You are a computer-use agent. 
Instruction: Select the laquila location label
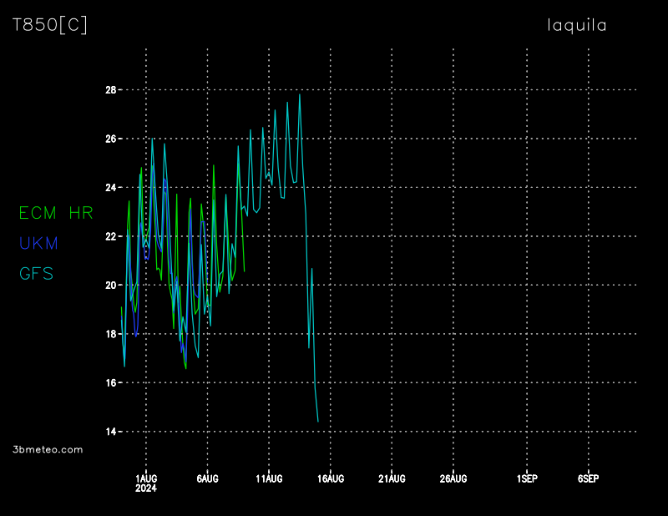(577, 25)
